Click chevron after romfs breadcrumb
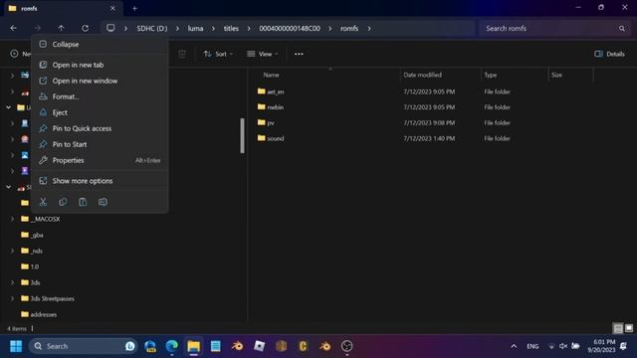Screen dimensions: 637x358 (369, 29)
